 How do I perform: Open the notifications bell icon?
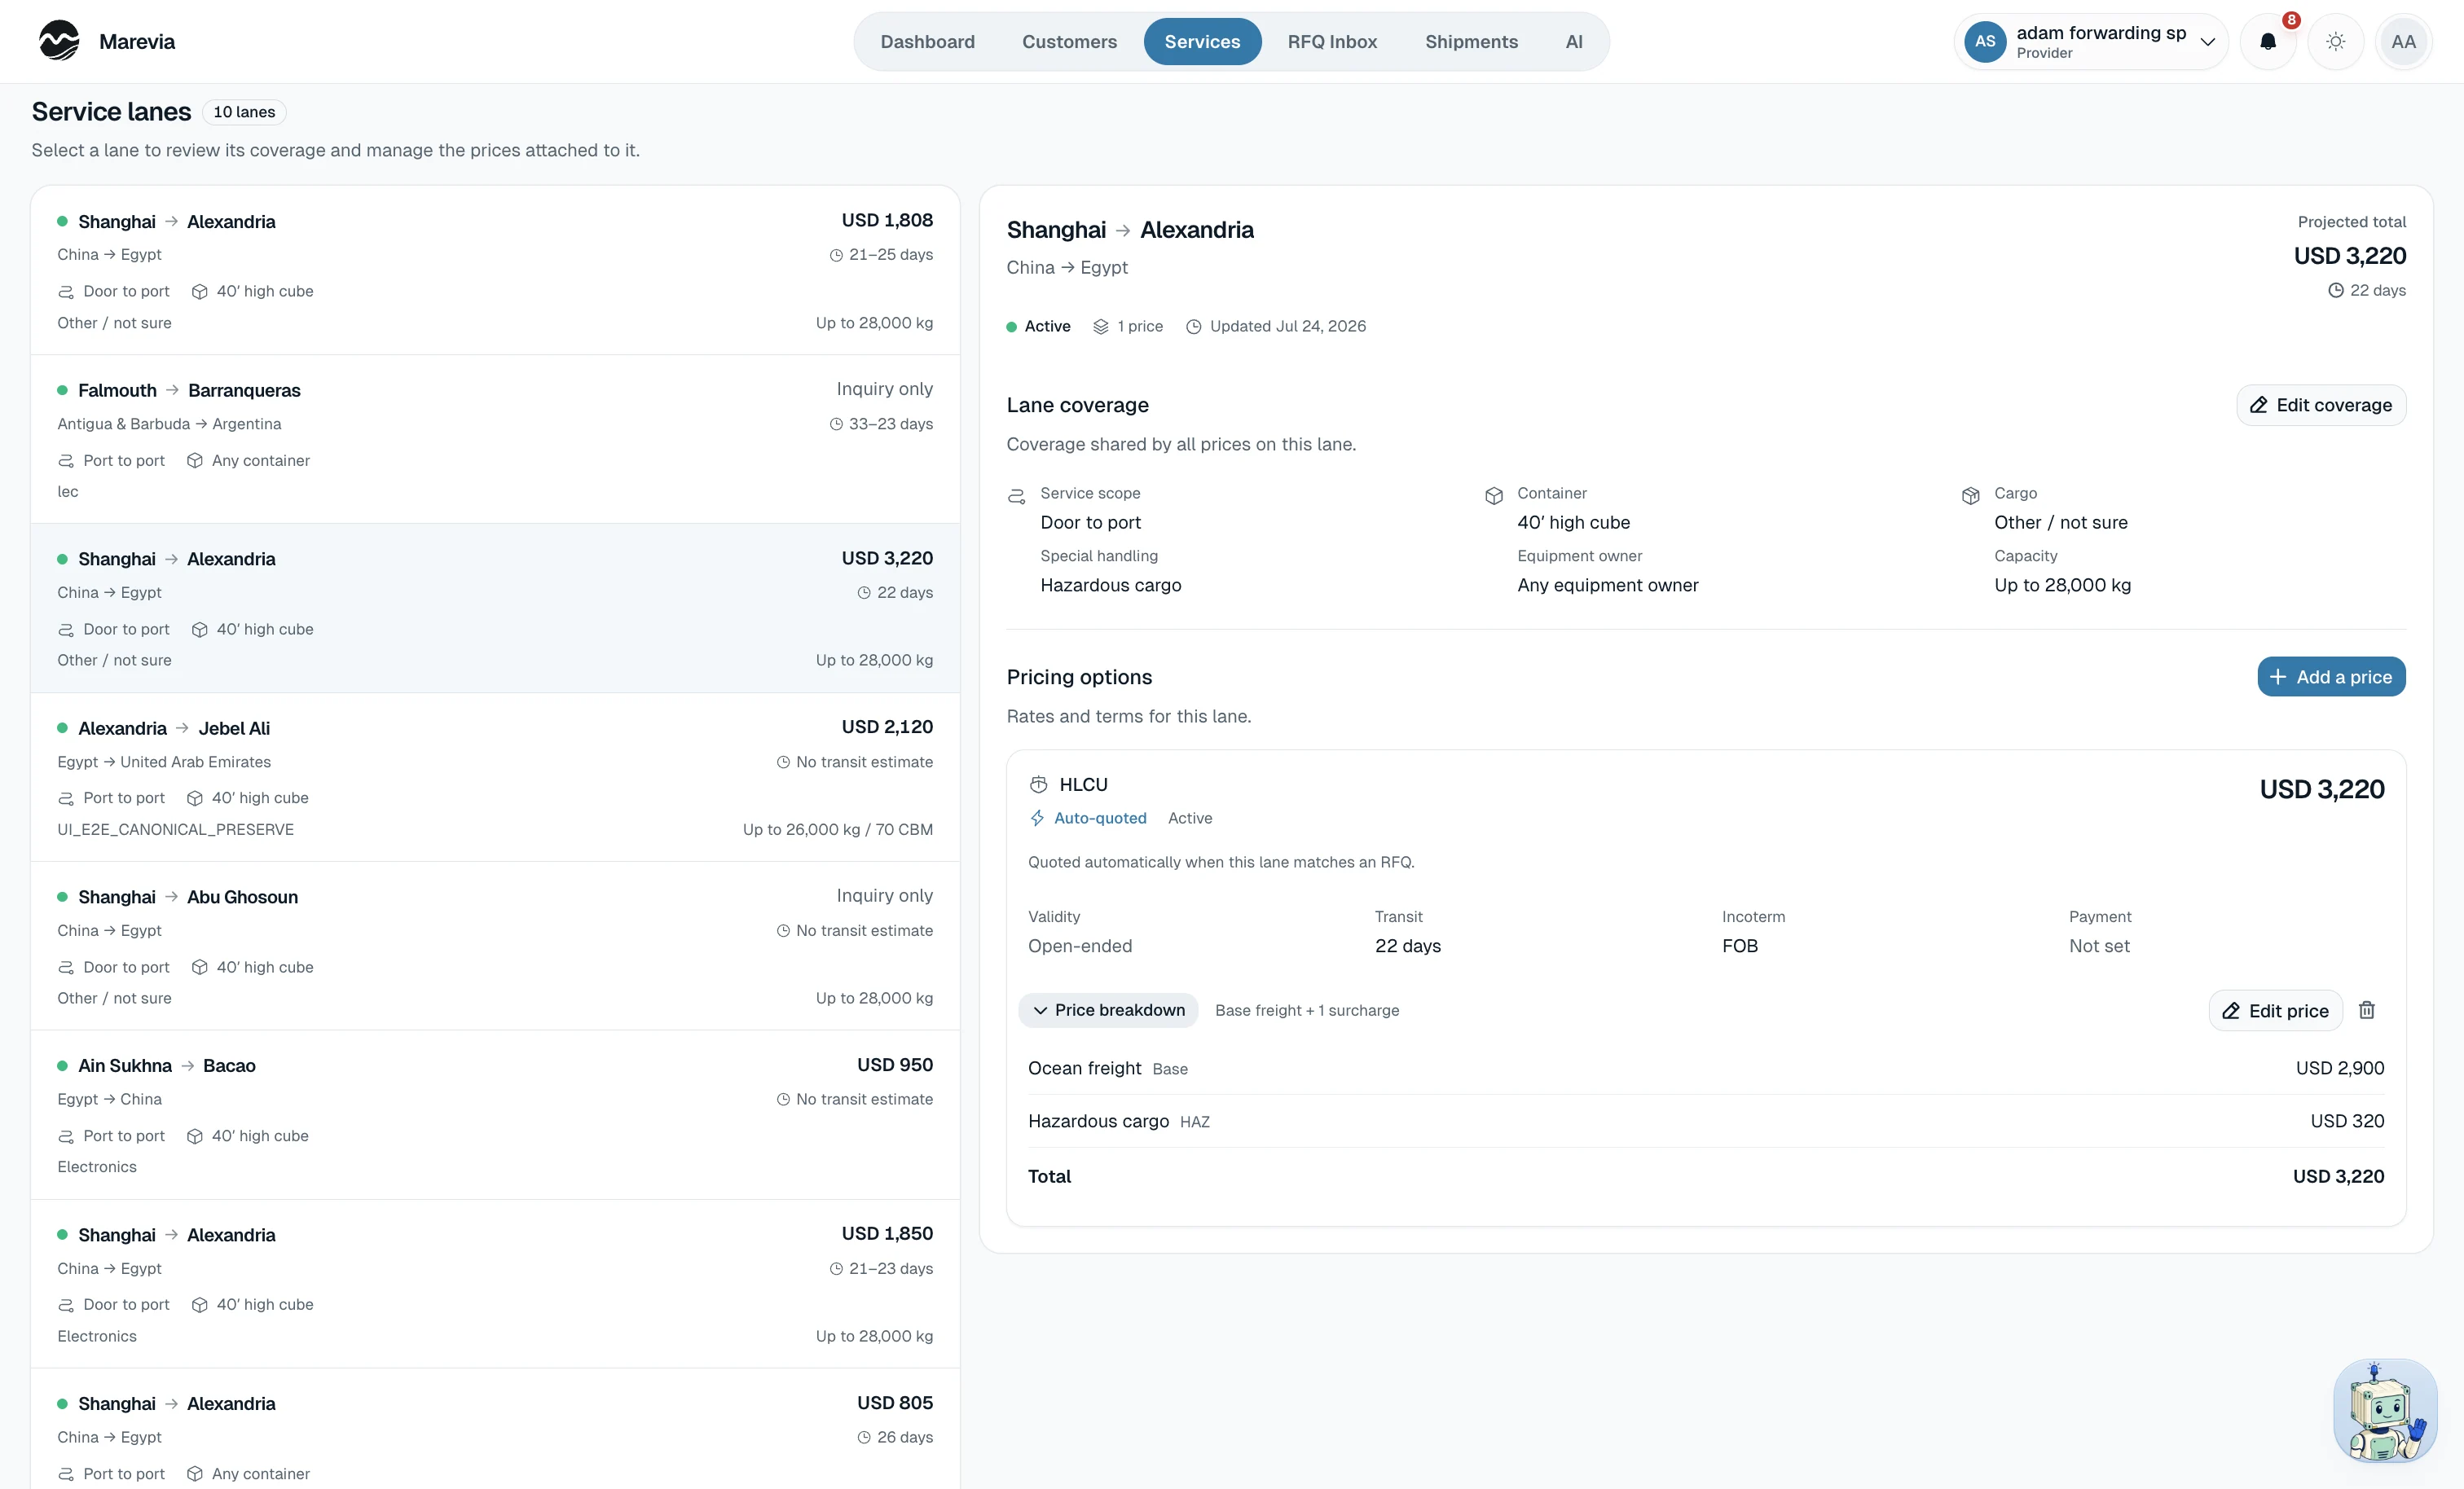pyautogui.click(x=2268, y=42)
